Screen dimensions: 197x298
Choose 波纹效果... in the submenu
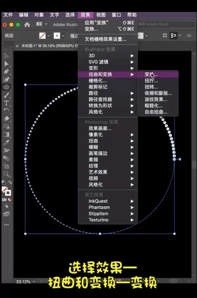click(x=158, y=99)
